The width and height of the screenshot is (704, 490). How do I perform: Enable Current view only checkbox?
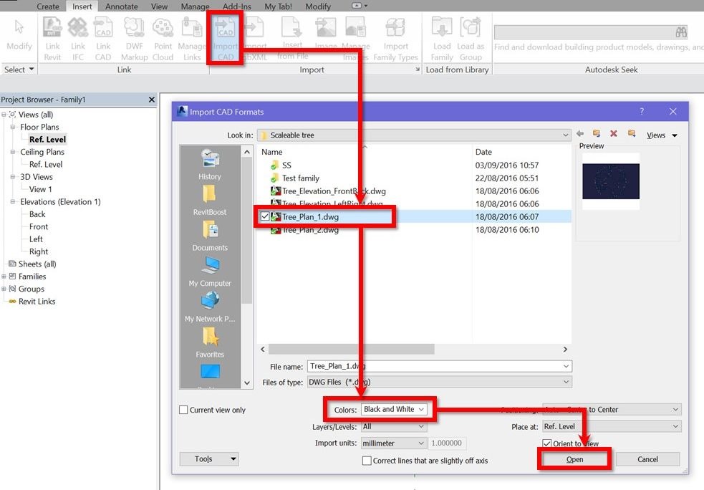pyautogui.click(x=183, y=410)
